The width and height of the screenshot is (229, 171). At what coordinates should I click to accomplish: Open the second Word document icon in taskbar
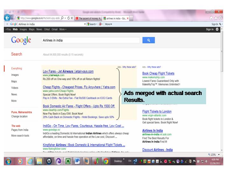click(x=87, y=161)
